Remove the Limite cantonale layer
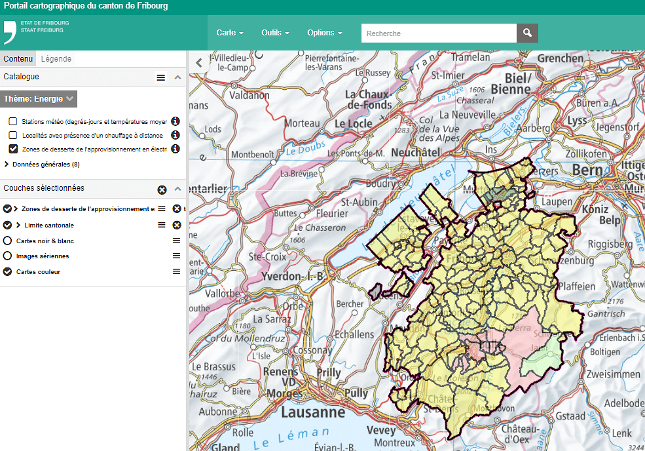The width and height of the screenshot is (645, 451). (x=177, y=225)
